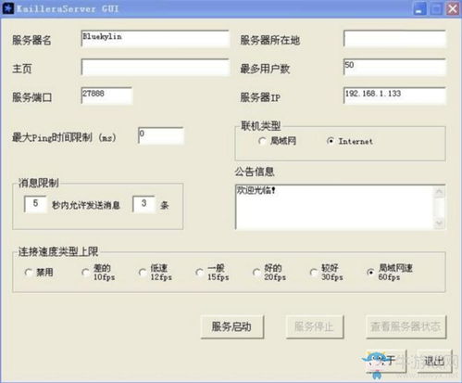Choose the 差的 10fps speed option
462x383 pixels.
(85, 273)
